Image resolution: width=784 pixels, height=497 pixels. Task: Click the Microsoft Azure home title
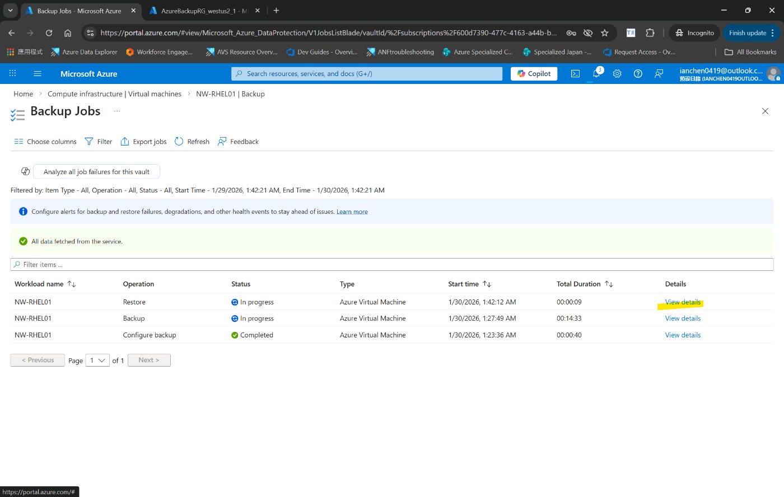click(89, 74)
